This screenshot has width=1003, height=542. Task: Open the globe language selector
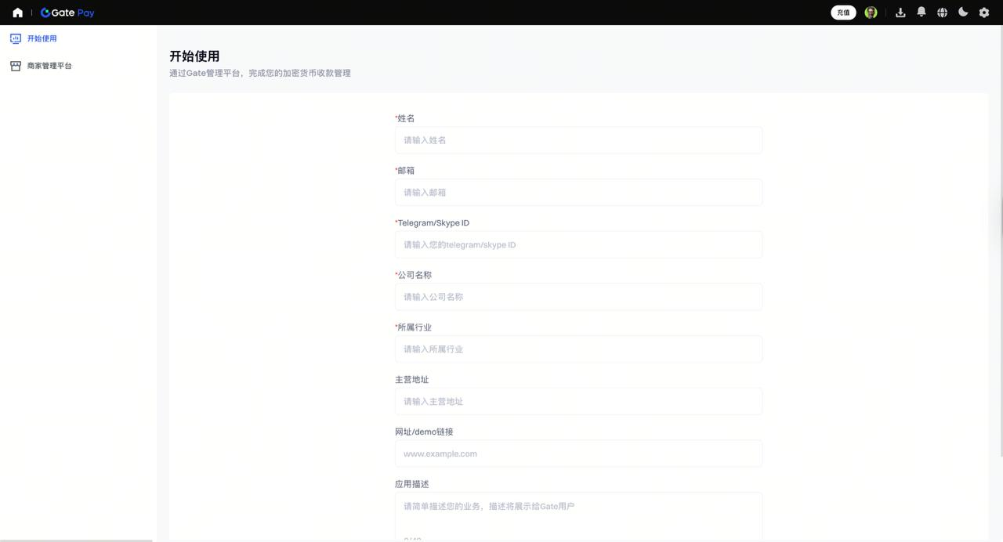point(942,13)
